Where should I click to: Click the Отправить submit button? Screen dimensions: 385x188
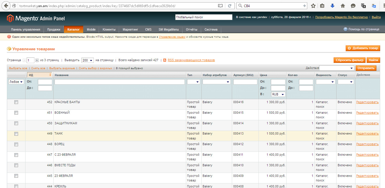(x=366, y=68)
